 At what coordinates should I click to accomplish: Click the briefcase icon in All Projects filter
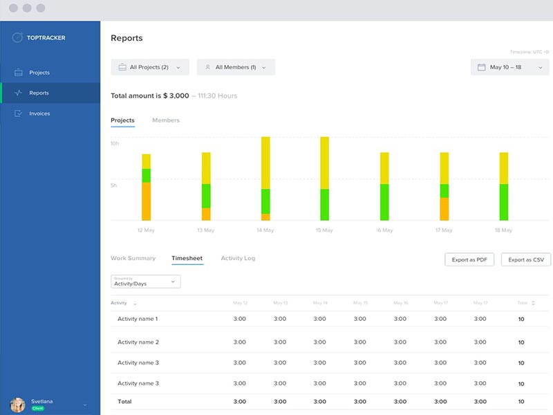pos(122,67)
